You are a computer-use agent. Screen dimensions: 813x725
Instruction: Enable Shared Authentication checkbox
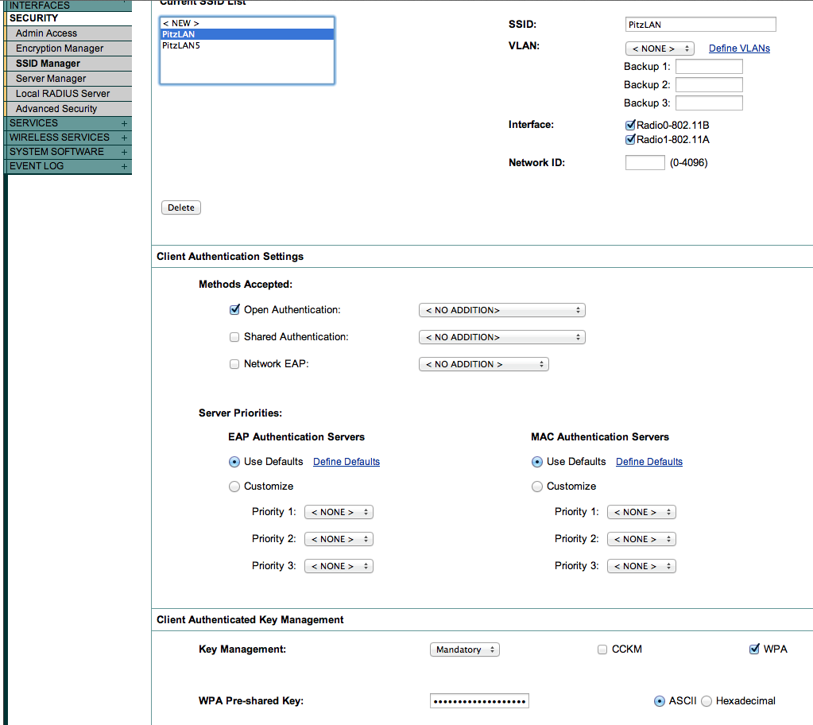[234, 337]
